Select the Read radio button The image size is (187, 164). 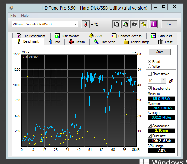[149, 61]
